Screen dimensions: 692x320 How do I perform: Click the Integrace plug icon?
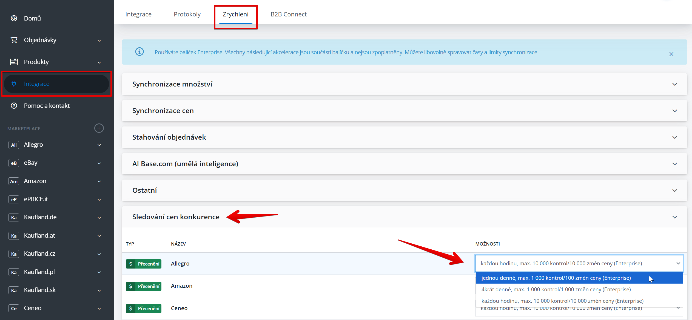[14, 84]
